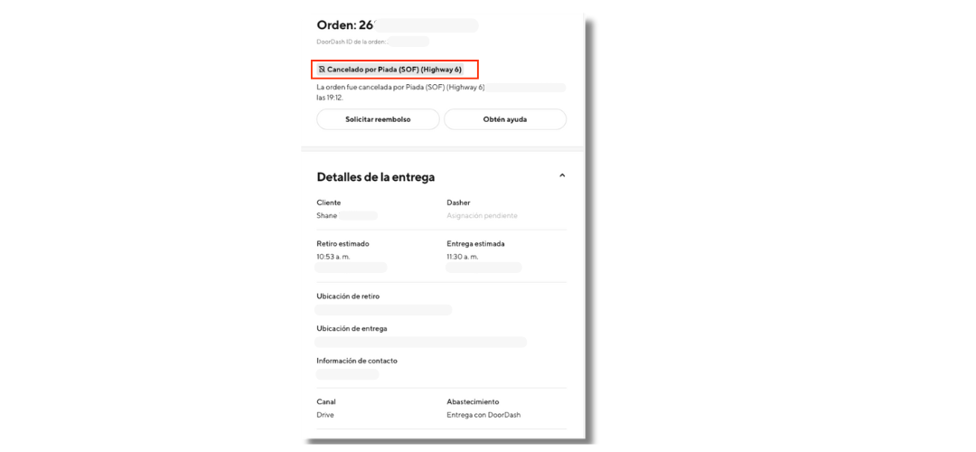Click the Dasher label
Image resolution: width=976 pixels, height=452 pixels.
click(x=458, y=202)
